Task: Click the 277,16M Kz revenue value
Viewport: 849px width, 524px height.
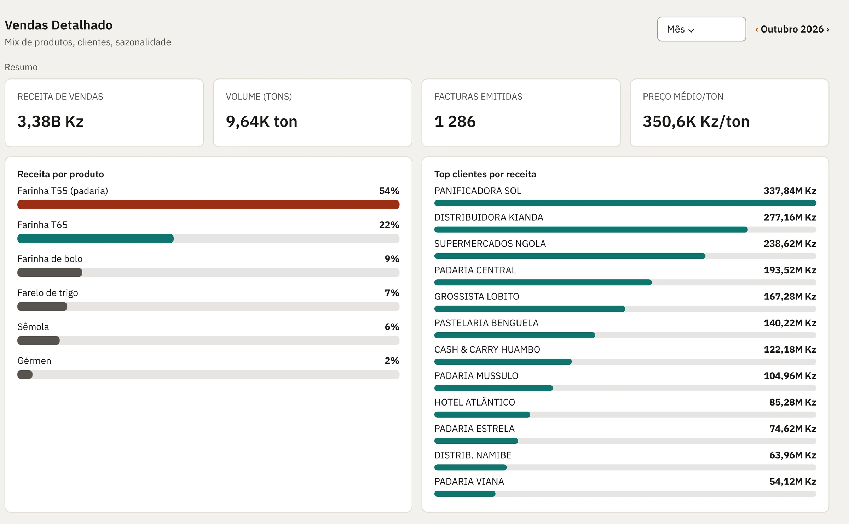Action: pos(790,217)
